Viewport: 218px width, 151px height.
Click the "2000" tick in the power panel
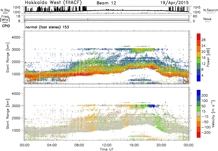click(16, 62)
